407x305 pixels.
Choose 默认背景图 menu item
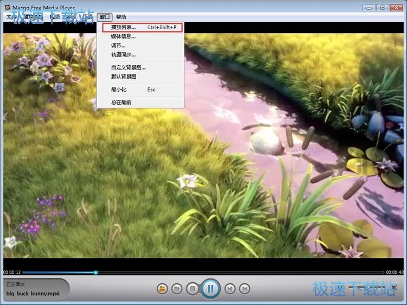point(141,77)
